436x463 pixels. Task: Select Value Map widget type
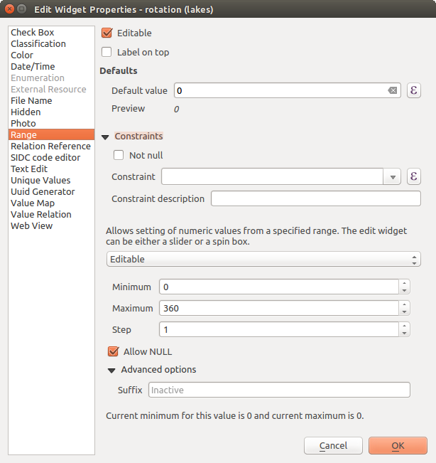coord(33,203)
